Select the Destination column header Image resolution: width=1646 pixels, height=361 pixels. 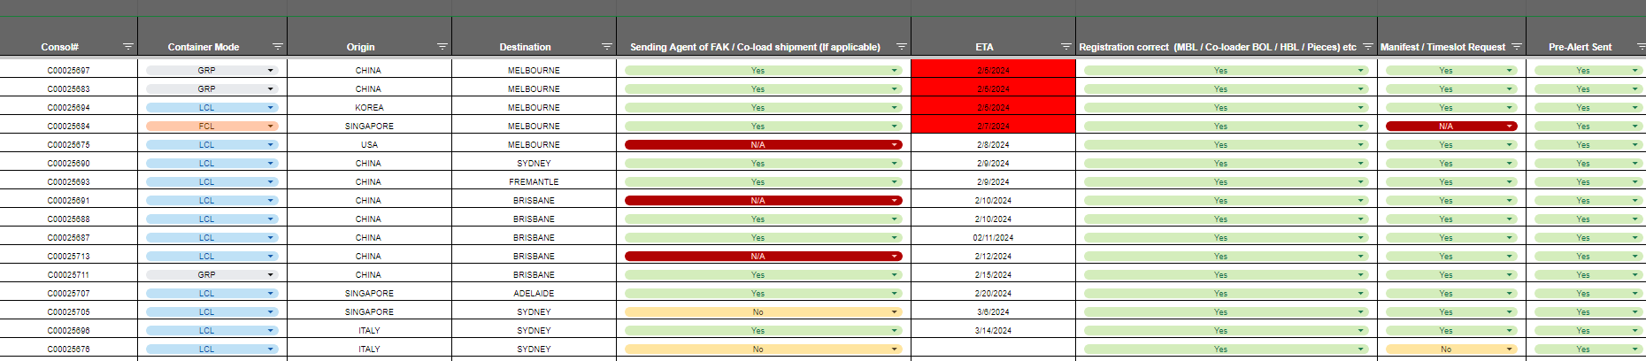point(525,47)
